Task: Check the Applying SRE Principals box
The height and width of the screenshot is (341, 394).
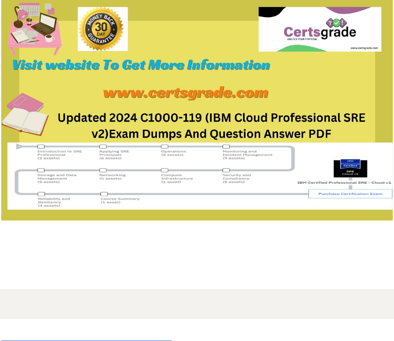Action: (x=103, y=147)
